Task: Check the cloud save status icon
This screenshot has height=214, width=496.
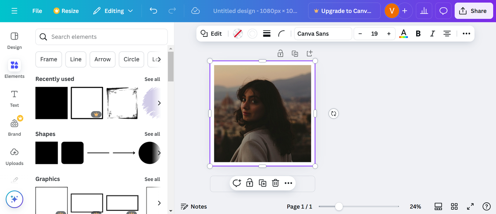Action: 195,11
